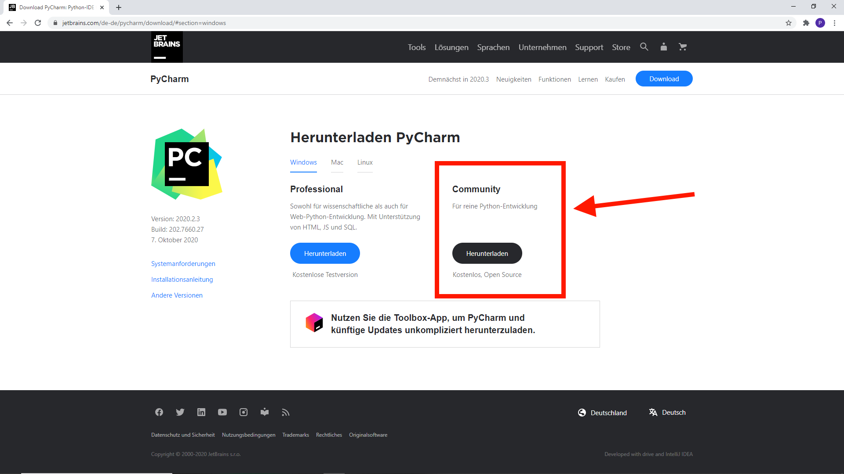Select the Download PyCharm browser tab
The width and height of the screenshot is (844, 474).
[x=57, y=7]
